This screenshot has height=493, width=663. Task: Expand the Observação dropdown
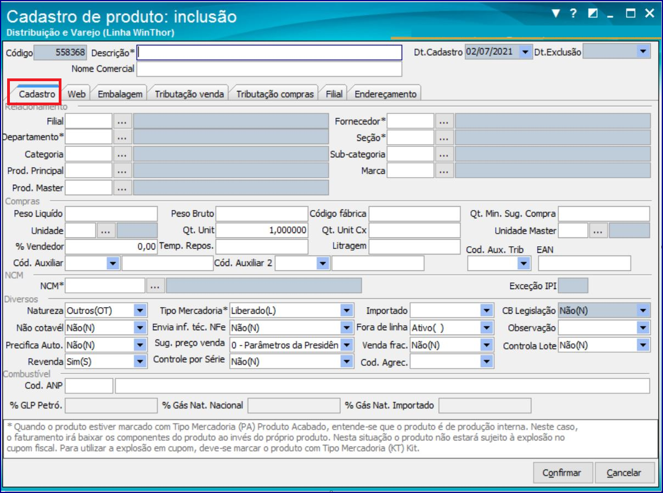(643, 328)
